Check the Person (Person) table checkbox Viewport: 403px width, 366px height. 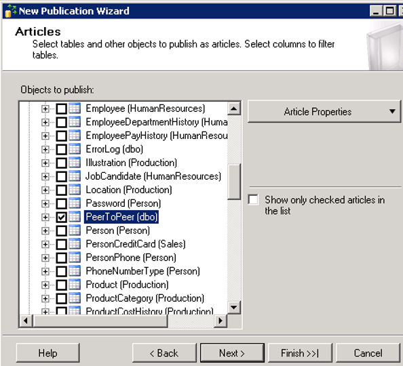pos(62,230)
